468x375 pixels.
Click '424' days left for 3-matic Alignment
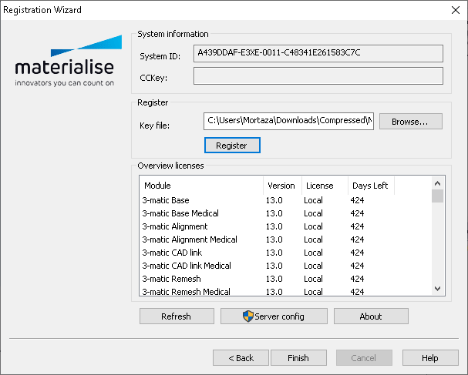(357, 226)
